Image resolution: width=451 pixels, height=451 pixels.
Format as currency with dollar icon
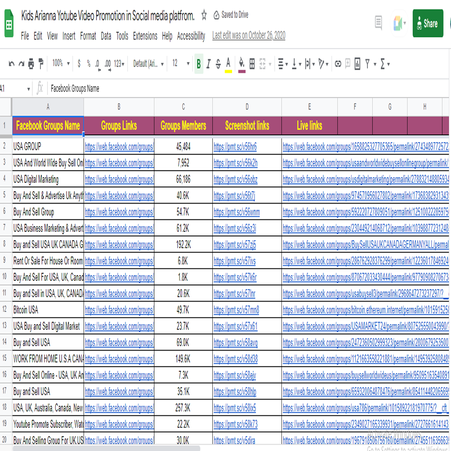pos(79,63)
